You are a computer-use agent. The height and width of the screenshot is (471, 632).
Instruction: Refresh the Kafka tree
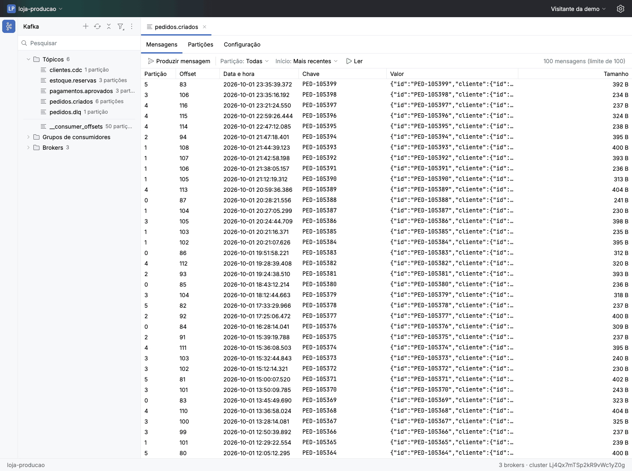(97, 26)
